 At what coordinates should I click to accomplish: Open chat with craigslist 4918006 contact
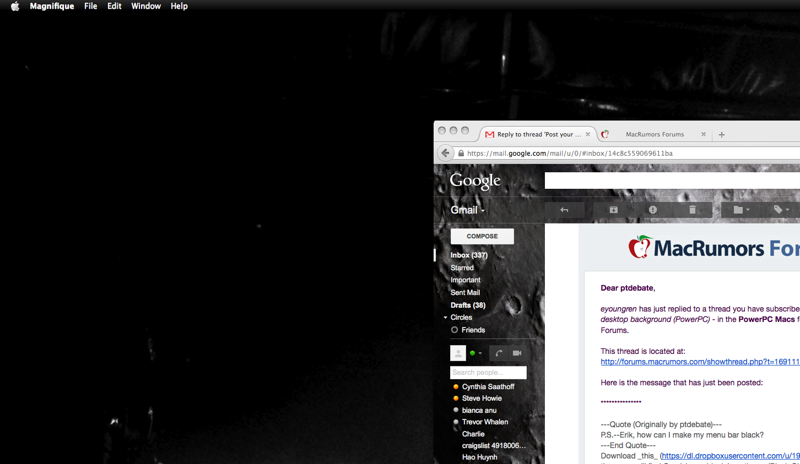[x=494, y=446]
